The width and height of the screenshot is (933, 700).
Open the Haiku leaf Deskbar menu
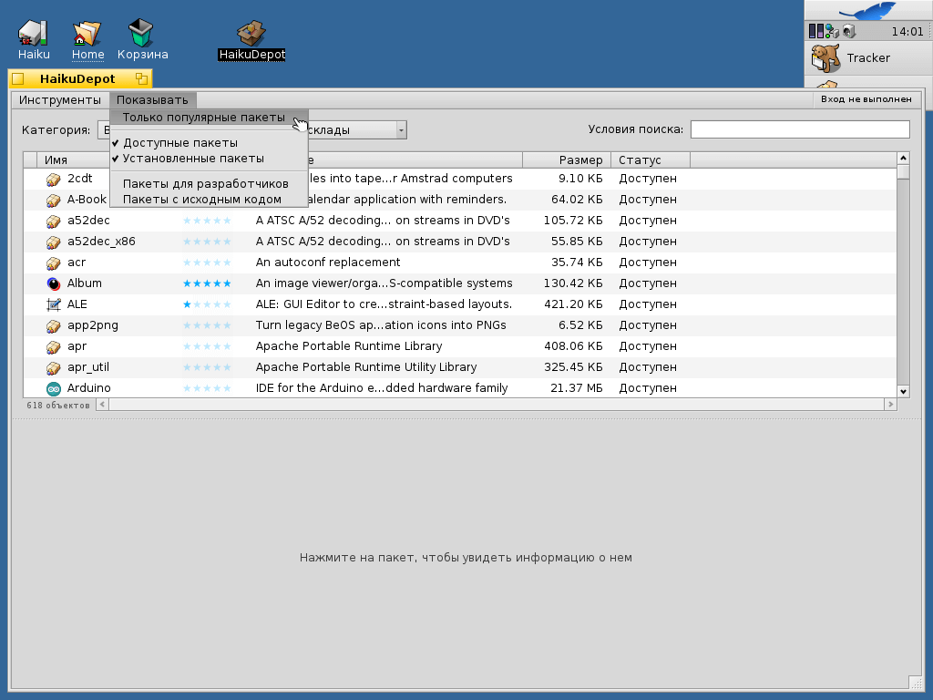pos(868,10)
